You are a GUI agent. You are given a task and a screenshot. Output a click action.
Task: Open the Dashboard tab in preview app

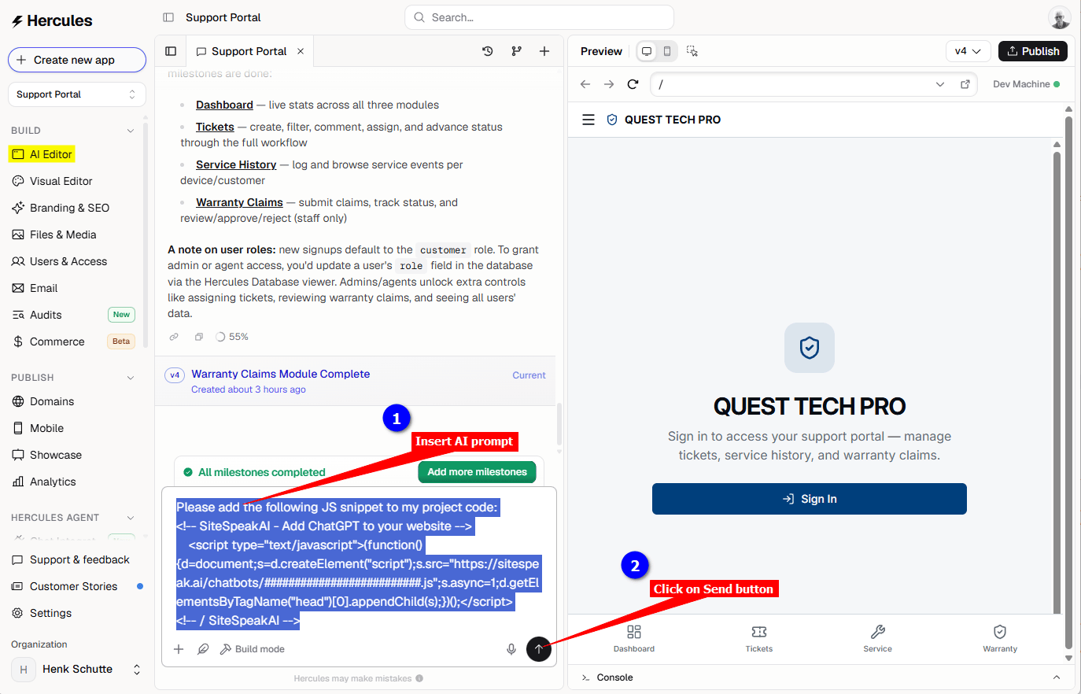point(634,639)
